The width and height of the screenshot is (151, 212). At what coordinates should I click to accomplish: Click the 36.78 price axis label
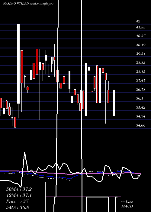click(x=141, y=90)
